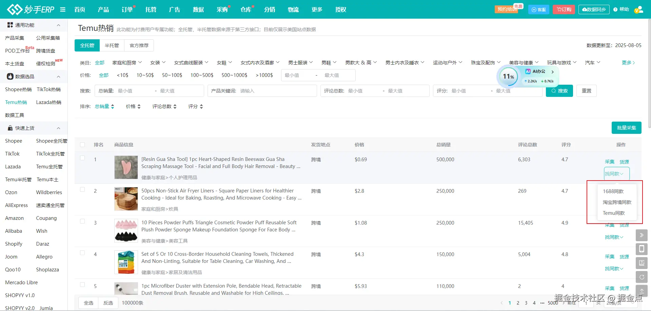Open the Air Fryer Liners product thumbnail
Image resolution: width=651 pixels, height=311 pixels.
click(x=126, y=199)
